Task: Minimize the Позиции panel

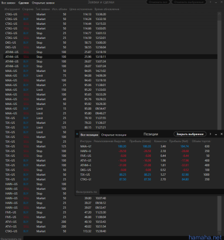Action: tap(216, 134)
